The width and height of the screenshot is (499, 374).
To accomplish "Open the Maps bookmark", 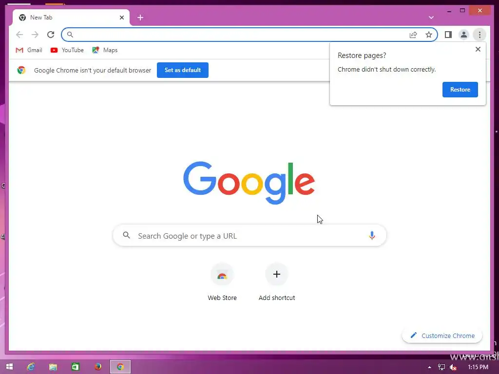I will click(x=105, y=50).
